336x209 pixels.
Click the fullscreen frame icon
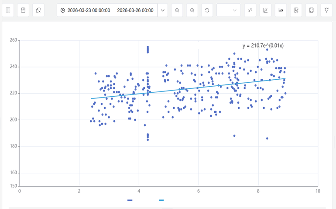312,10
